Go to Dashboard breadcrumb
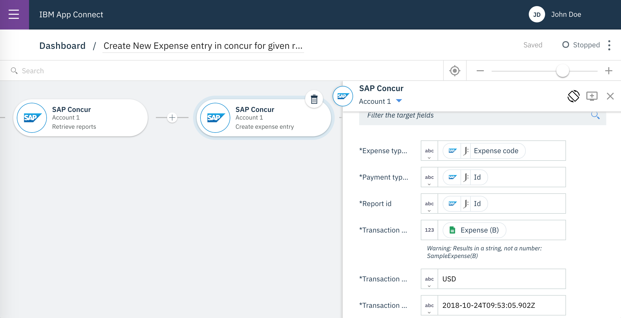This screenshot has height=318, width=621. (62, 46)
